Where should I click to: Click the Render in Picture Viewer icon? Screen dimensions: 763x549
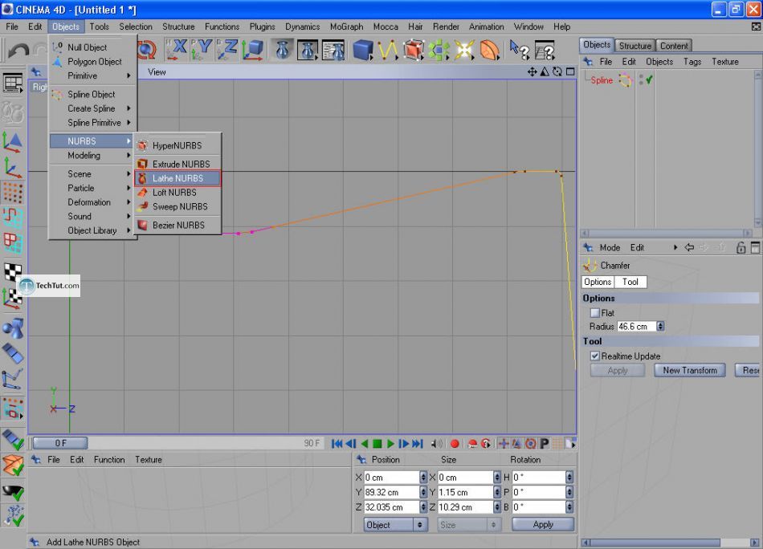coord(308,50)
